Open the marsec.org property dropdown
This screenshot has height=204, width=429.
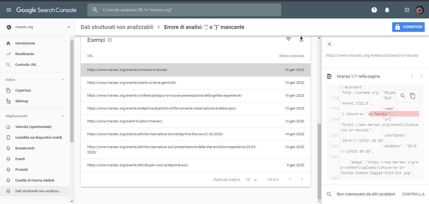(x=69, y=27)
